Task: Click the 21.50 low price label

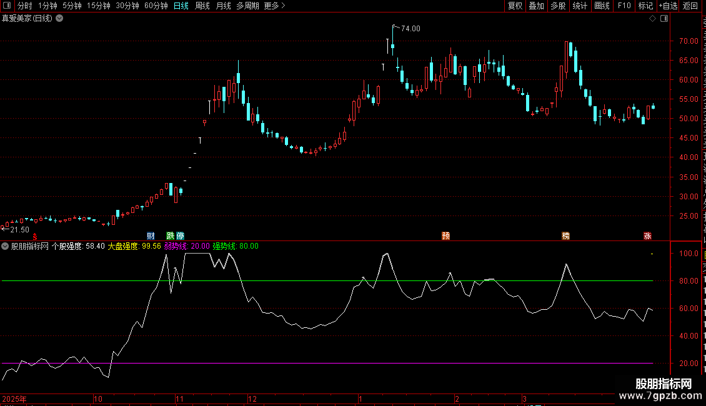Action: [19, 230]
